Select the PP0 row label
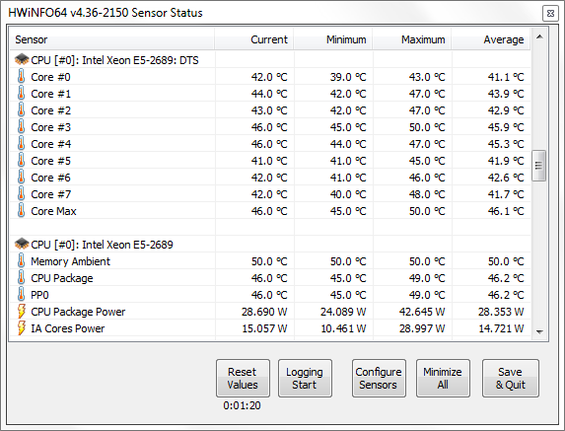The height and width of the screenshot is (431, 565). [39, 295]
